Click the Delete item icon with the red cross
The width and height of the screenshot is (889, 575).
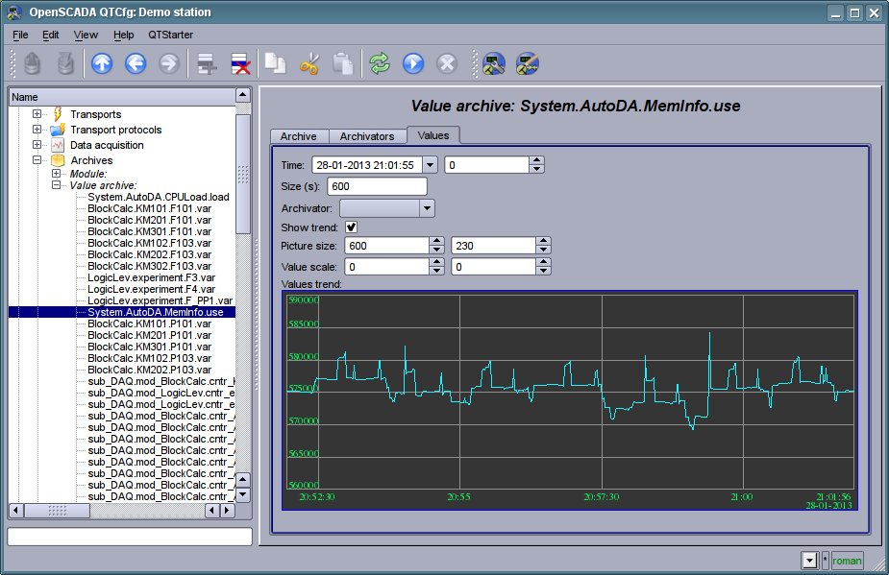click(240, 63)
